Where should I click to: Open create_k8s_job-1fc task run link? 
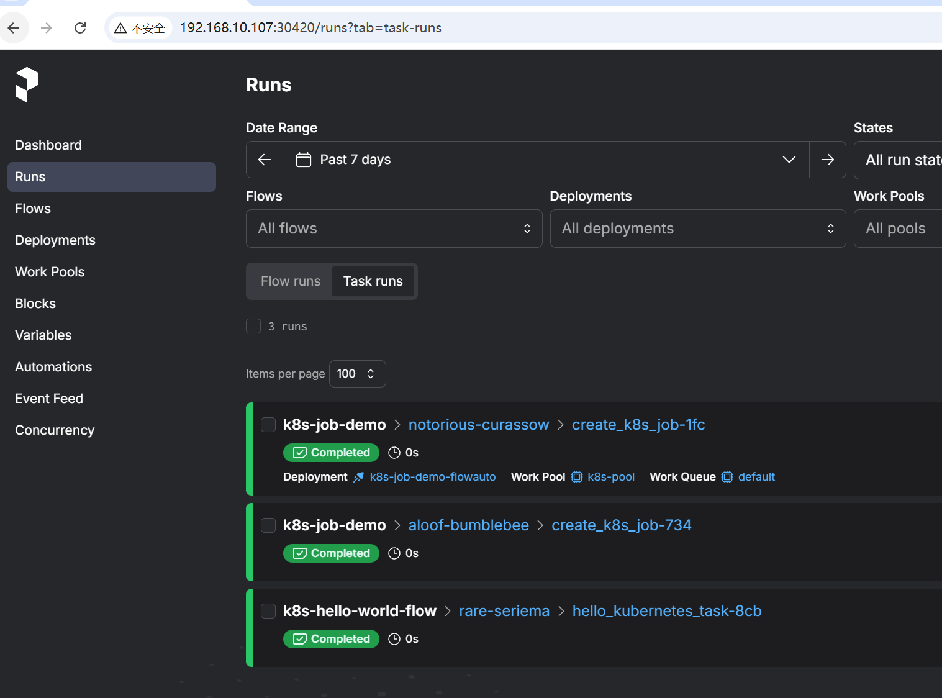(638, 425)
